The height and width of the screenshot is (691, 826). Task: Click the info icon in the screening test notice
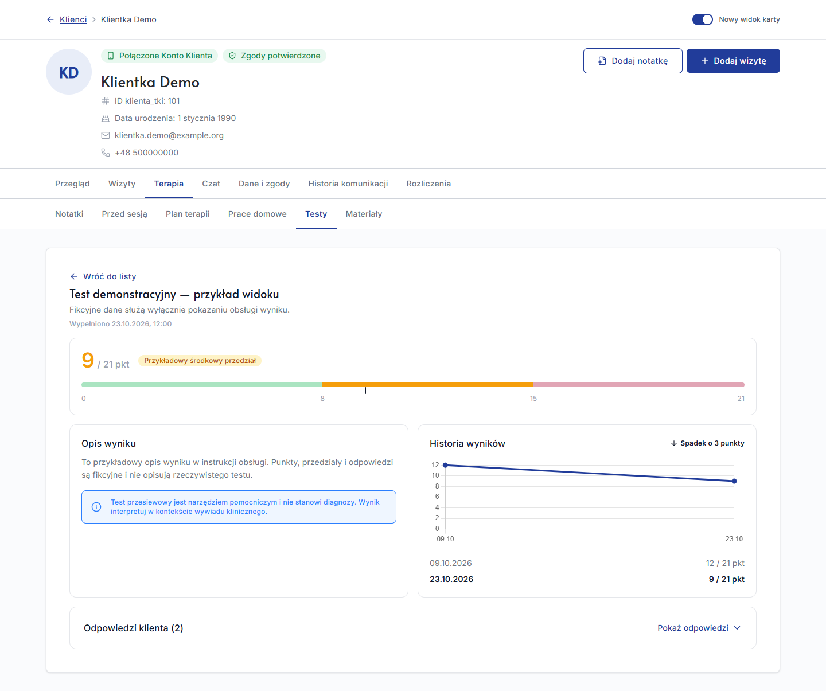96,507
